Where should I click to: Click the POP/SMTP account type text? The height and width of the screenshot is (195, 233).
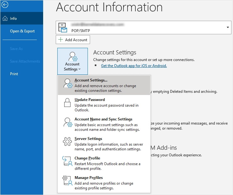point(81,31)
